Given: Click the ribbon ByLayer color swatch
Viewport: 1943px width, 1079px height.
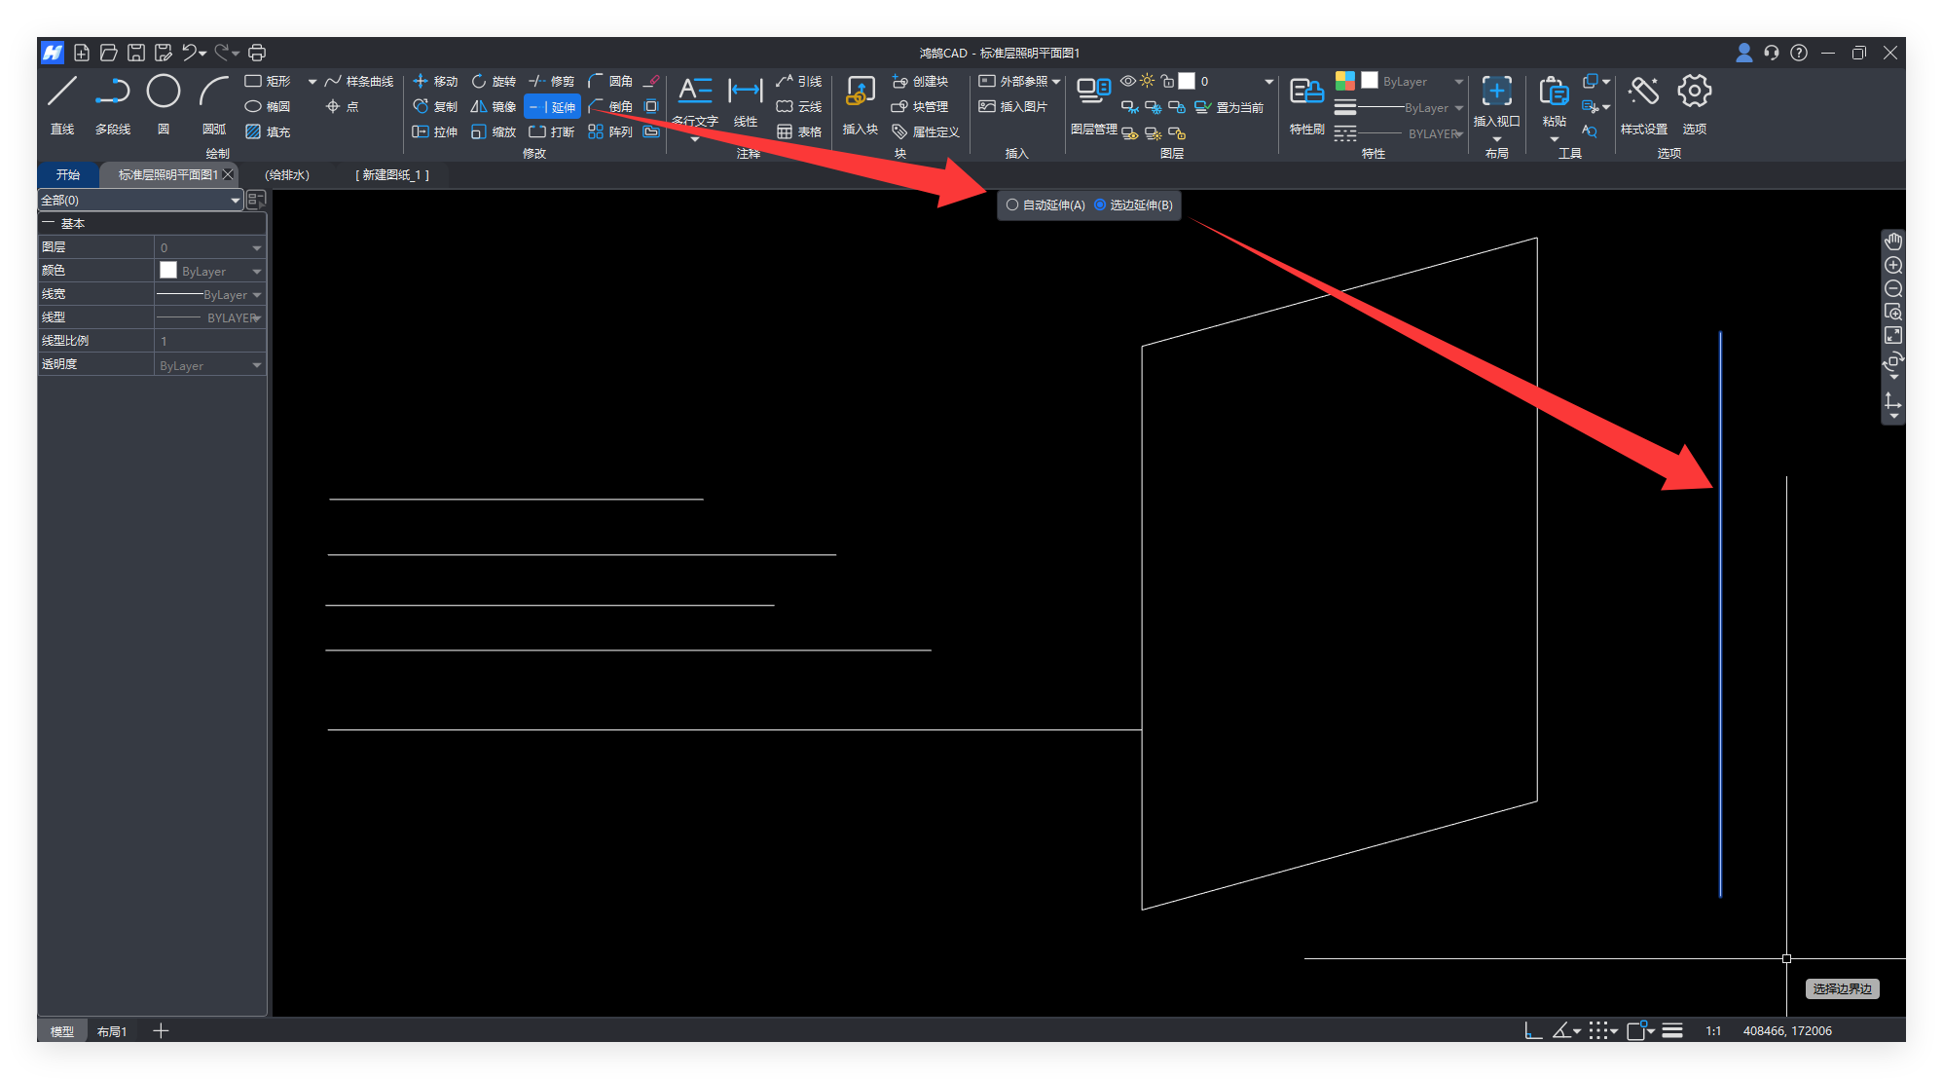Looking at the screenshot, I should tap(1370, 82).
